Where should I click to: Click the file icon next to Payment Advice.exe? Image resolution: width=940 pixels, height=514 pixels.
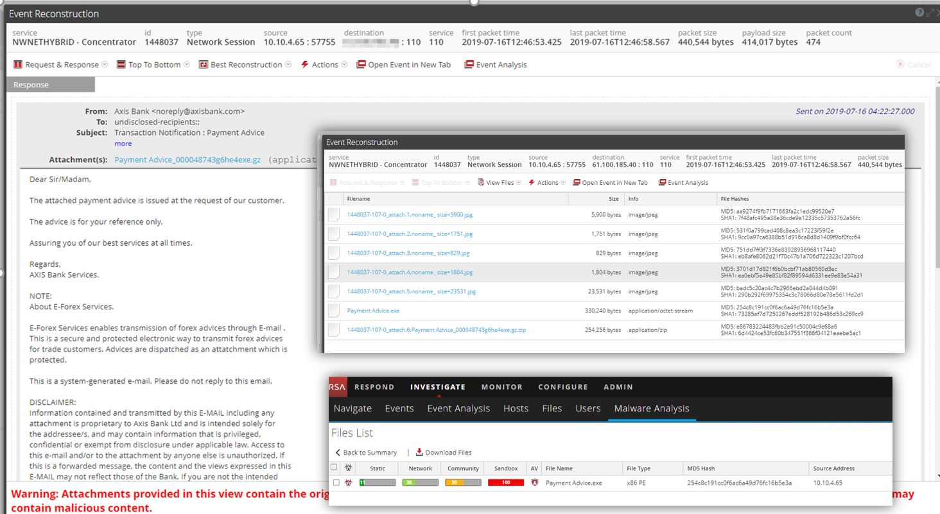(333, 311)
